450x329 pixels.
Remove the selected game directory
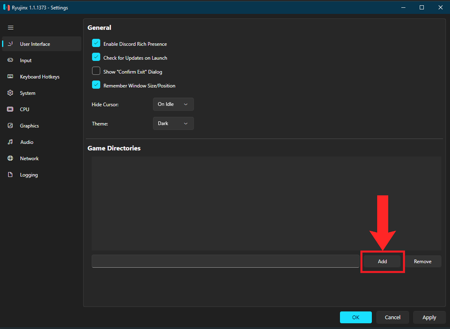(423, 261)
